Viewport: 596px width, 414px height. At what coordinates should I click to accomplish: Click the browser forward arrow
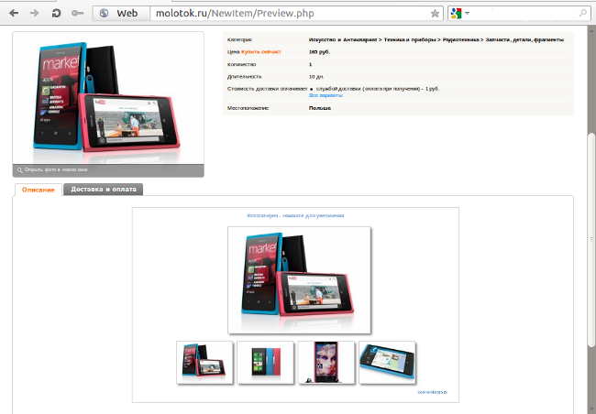(35, 14)
